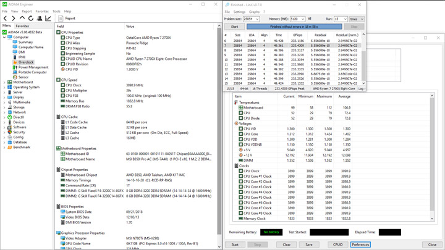Toggle CPU Core #8 Clock checkbox
This screenshot has width=445, height=250.
(240, 213)
